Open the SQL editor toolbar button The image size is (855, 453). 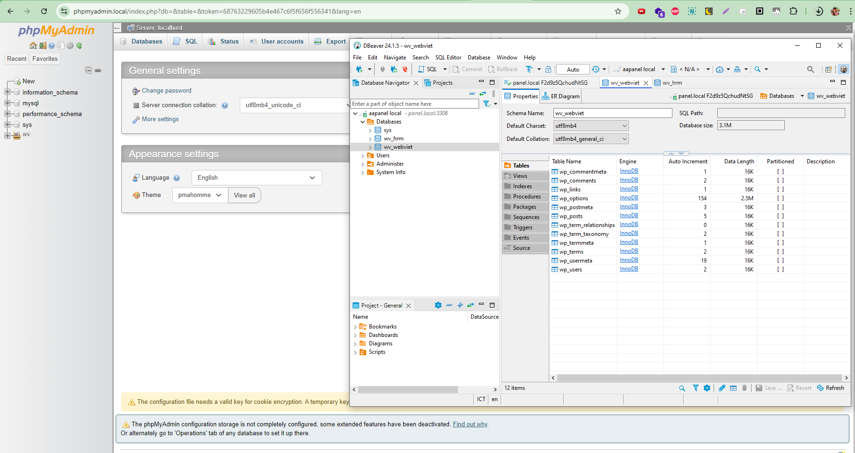427,69
